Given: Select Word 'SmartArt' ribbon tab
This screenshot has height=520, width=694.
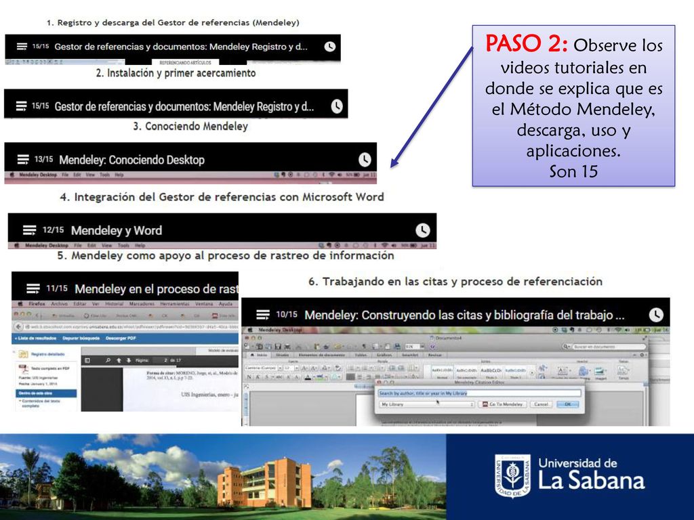Looking at the screenshot, I should pyautogui.click(x=410, y=355).
